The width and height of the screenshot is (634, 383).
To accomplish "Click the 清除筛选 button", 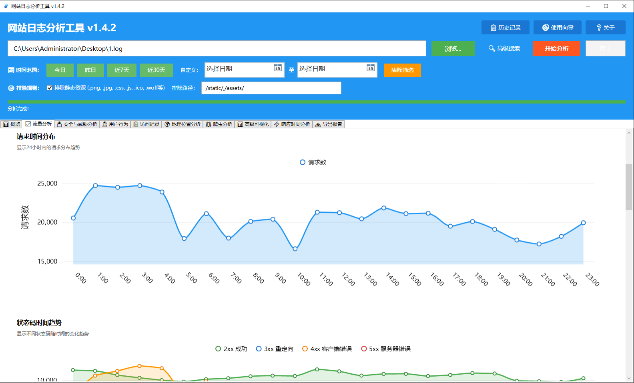I will (402, 70).
